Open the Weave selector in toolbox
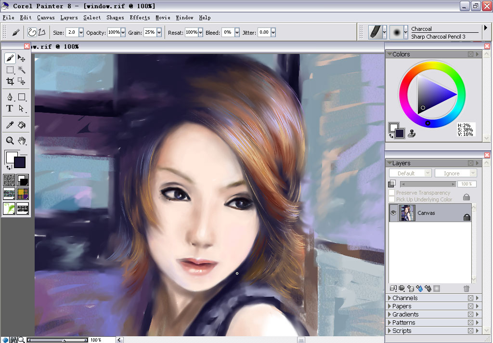 tap(23, 194)
